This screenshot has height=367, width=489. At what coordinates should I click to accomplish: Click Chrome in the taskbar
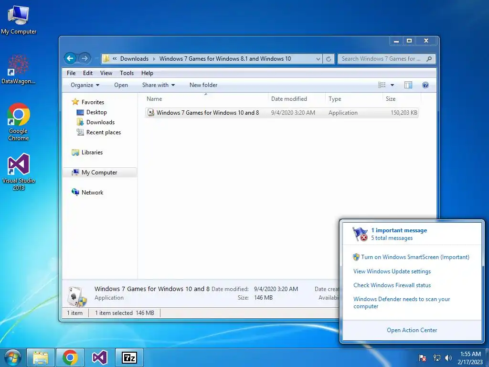coord(70,357)
